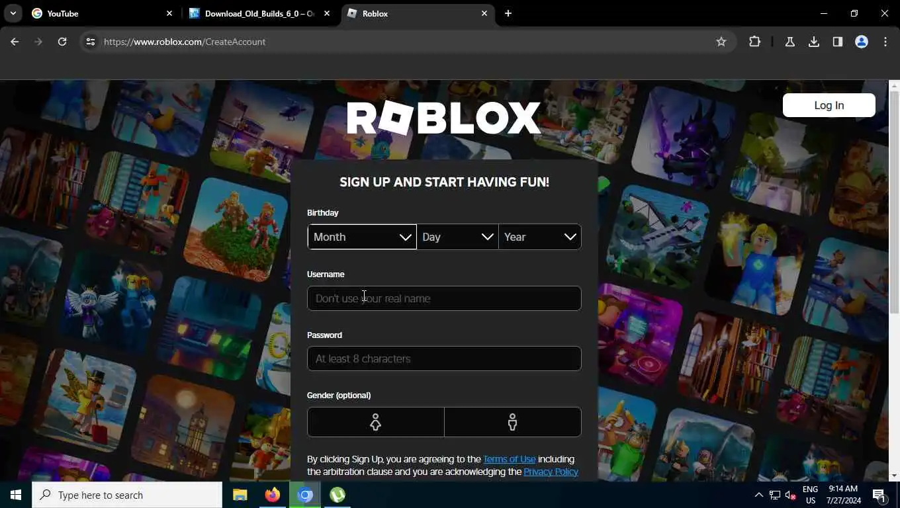Click the muted volume tray icon
The height and width of the screenshot is (508, 900).
pos(791,495)
